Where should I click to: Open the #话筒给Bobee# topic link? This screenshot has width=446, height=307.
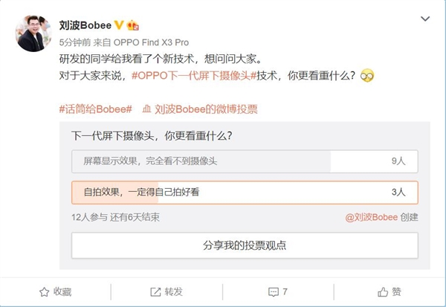[95, 109]
